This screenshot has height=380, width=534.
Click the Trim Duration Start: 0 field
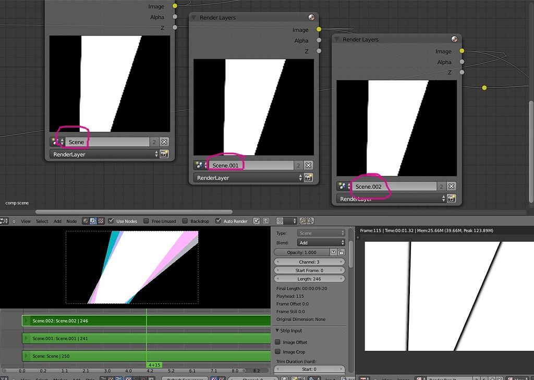click(x=309, y=369)
